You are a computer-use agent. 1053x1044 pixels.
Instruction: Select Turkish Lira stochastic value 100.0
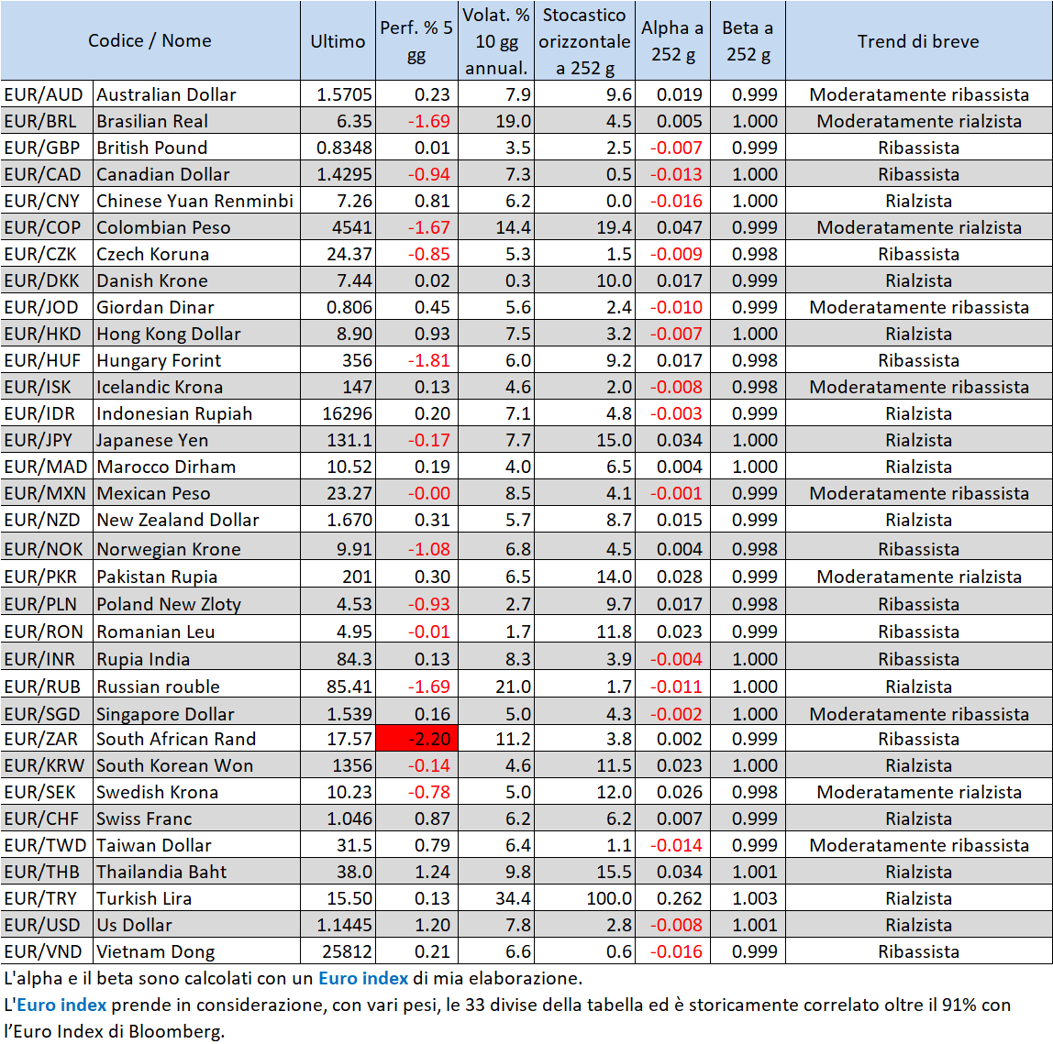[x=585, y=897]
